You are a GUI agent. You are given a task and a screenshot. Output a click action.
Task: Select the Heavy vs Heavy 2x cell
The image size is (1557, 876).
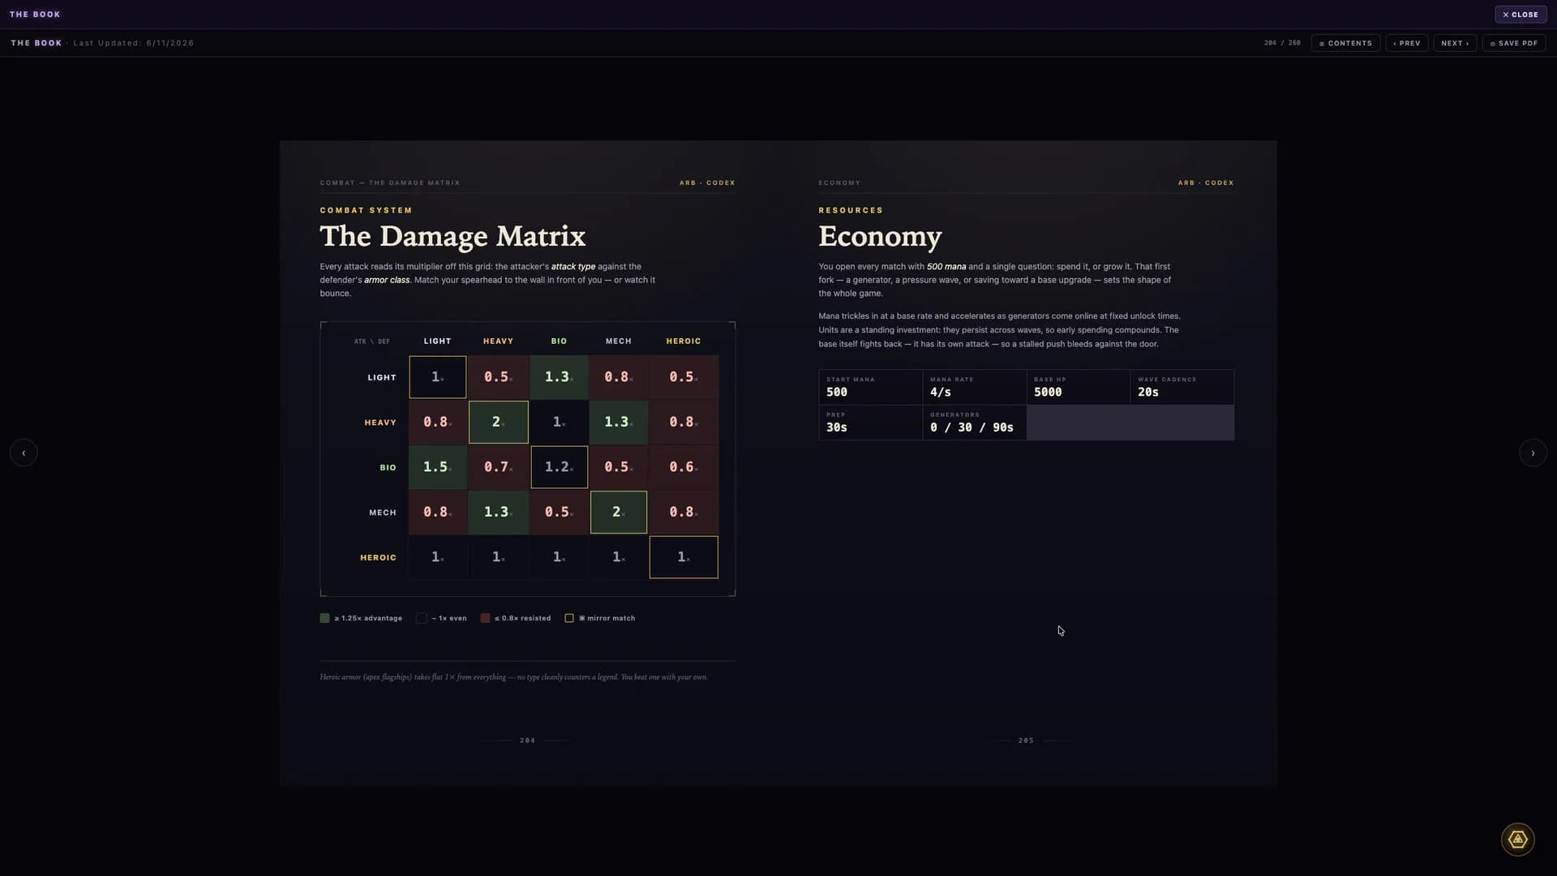[499, 422]
